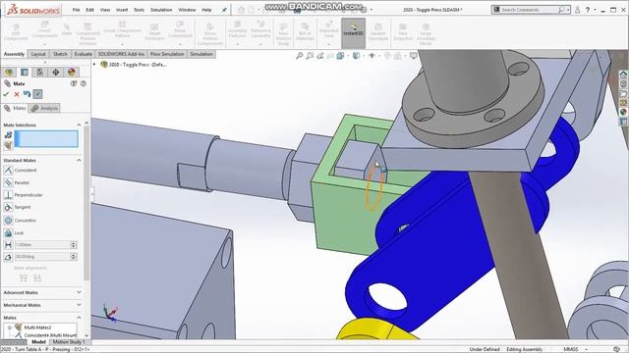Viewport: 629px width, 353px height.
Task: Switch to the Sketch ribbon tab
Action: 60,54
